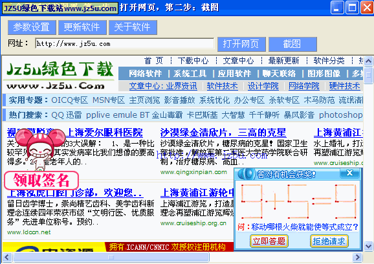The height and width of the screenshot is (264, 374).
Task: Open the 关于软件 dialog
Action: coord(133,27)
